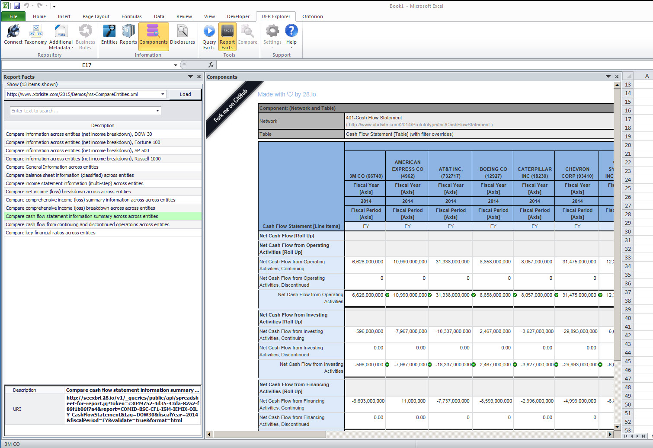Close the Components pane
The image size is (653, 448).
(617, 77)
